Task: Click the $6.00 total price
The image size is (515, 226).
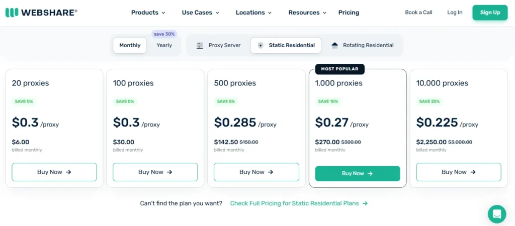Action: pos(21,142)
